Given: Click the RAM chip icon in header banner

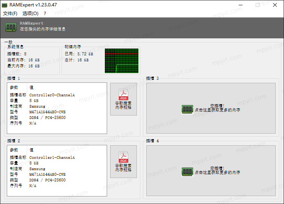Looking at the screenshot, I should point(11,27).
